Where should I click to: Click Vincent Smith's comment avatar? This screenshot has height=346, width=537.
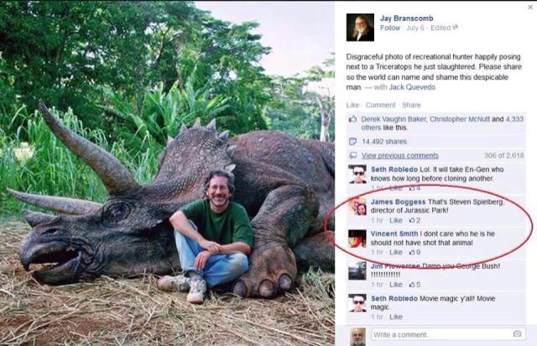(357, 238)
